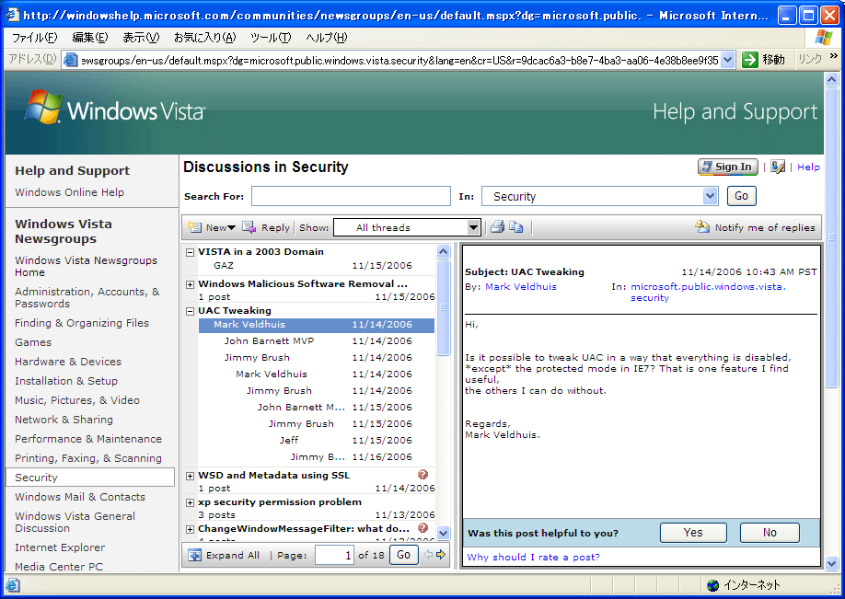The image size is (845, 599).
Task: Click the Notify me of replies icon
Action: (x=702, y=226)
